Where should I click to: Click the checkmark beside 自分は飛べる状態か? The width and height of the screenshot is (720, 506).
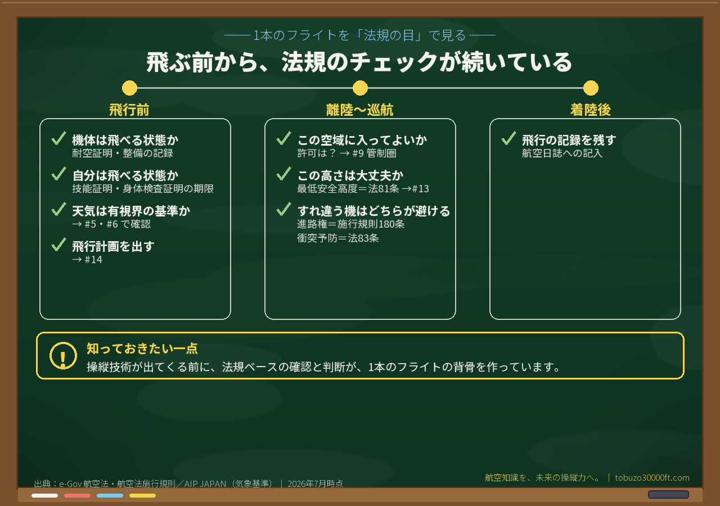pyautogui.click(x=58, y=174)
